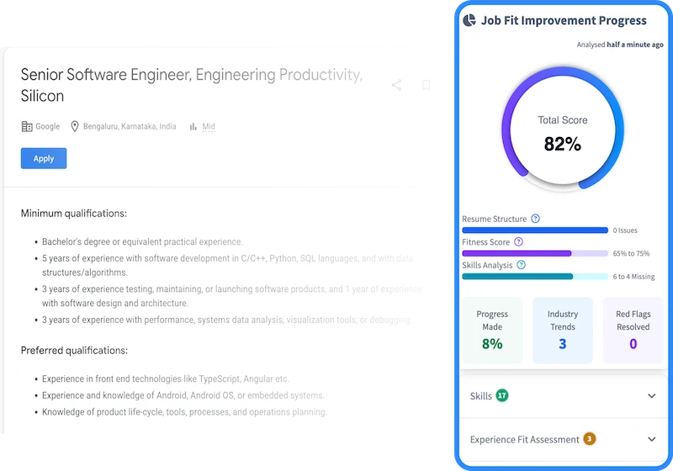Image resolution: width=673 pixels, height=471 pixels.
Task: Click the Android OS embedded systems bullet
Action: pyautogui.click(x=183, y=395)
